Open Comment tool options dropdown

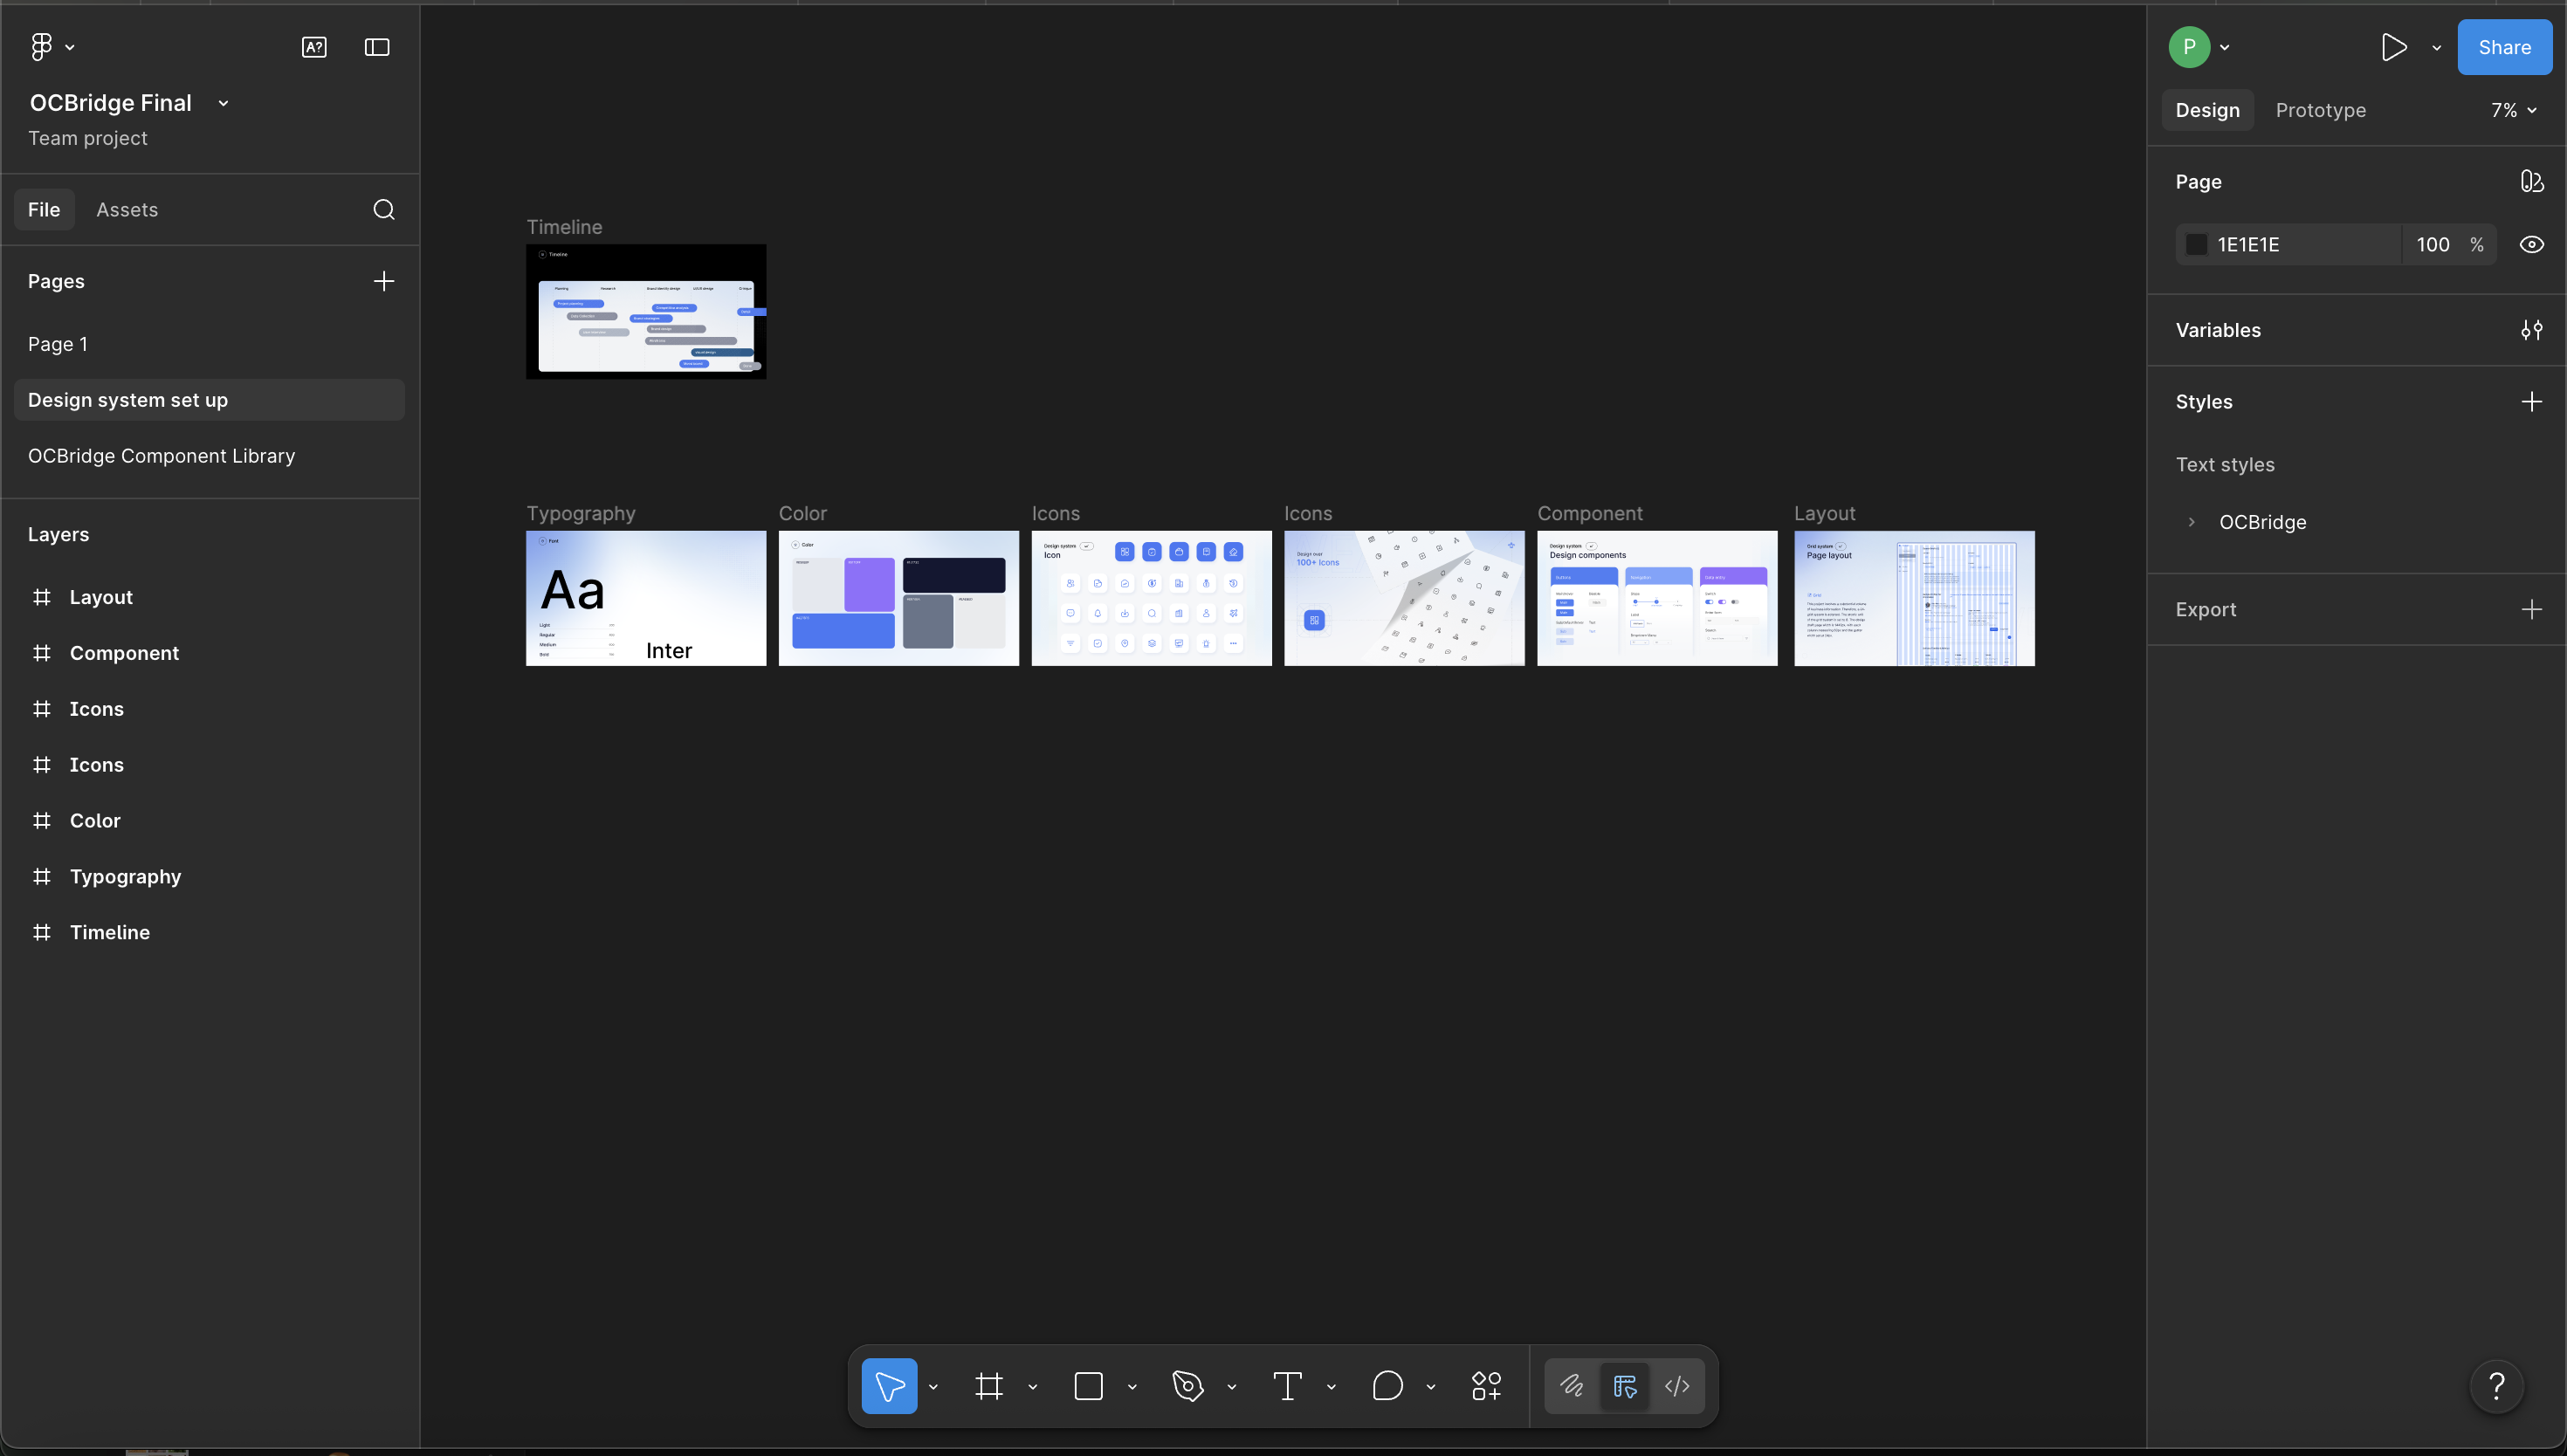[x=1431, y=1386]
